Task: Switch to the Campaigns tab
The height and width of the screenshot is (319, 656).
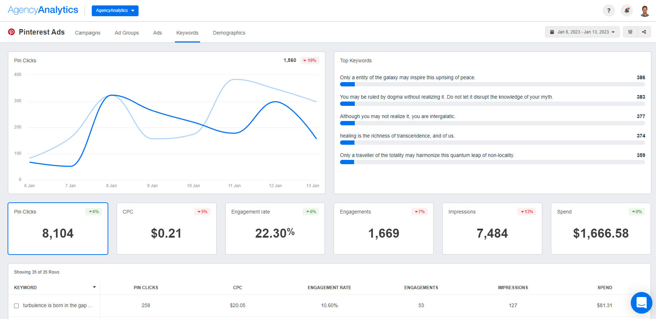Action: click(87, 33)
